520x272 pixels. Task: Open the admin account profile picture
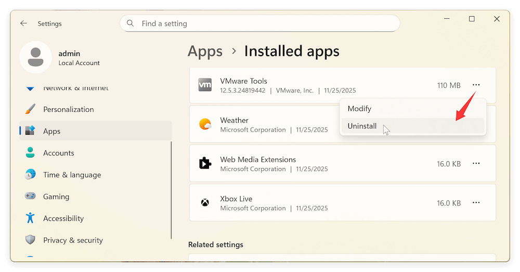pyautogui.click(x=35, y=57)
